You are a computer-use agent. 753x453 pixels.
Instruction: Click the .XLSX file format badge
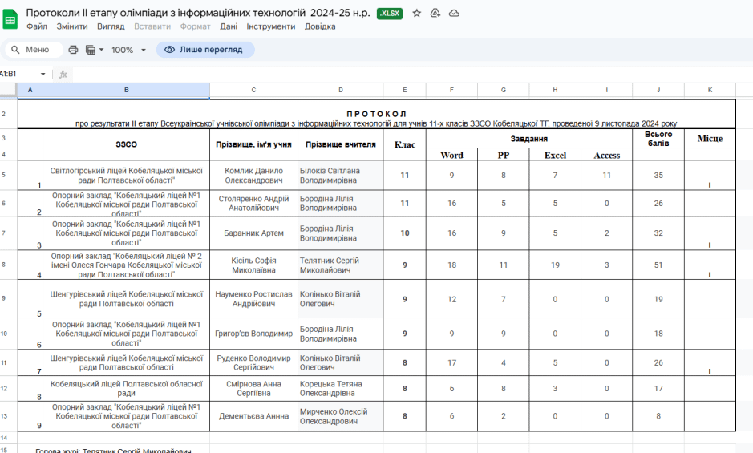(390, 14)
